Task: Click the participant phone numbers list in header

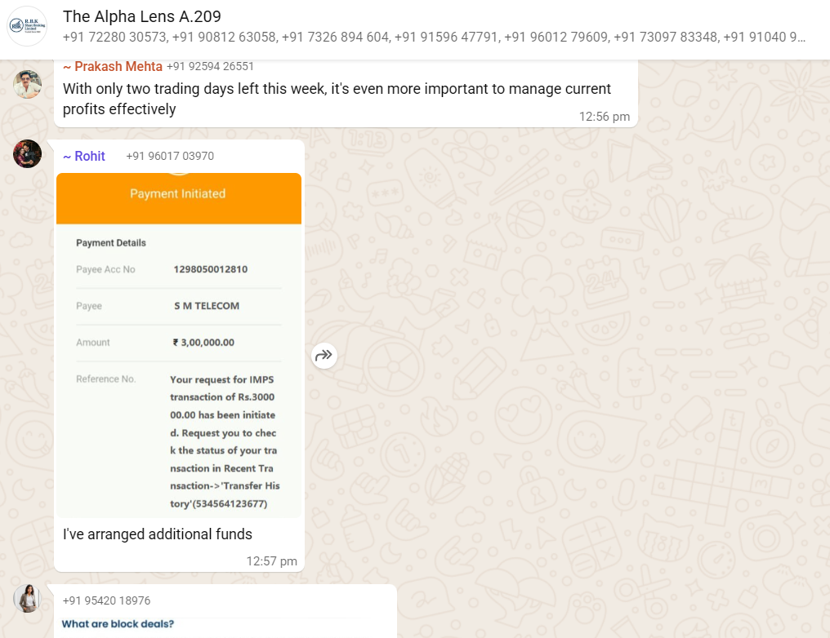Action: [433, 38]
